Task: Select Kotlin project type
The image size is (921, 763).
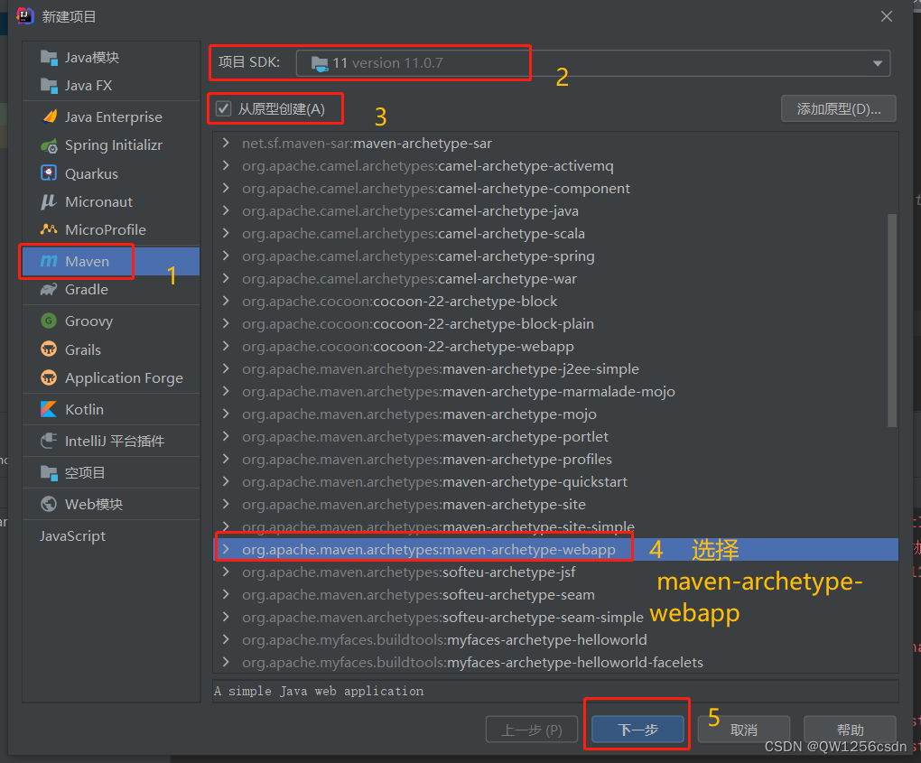Action: click(x=111, y=409)
